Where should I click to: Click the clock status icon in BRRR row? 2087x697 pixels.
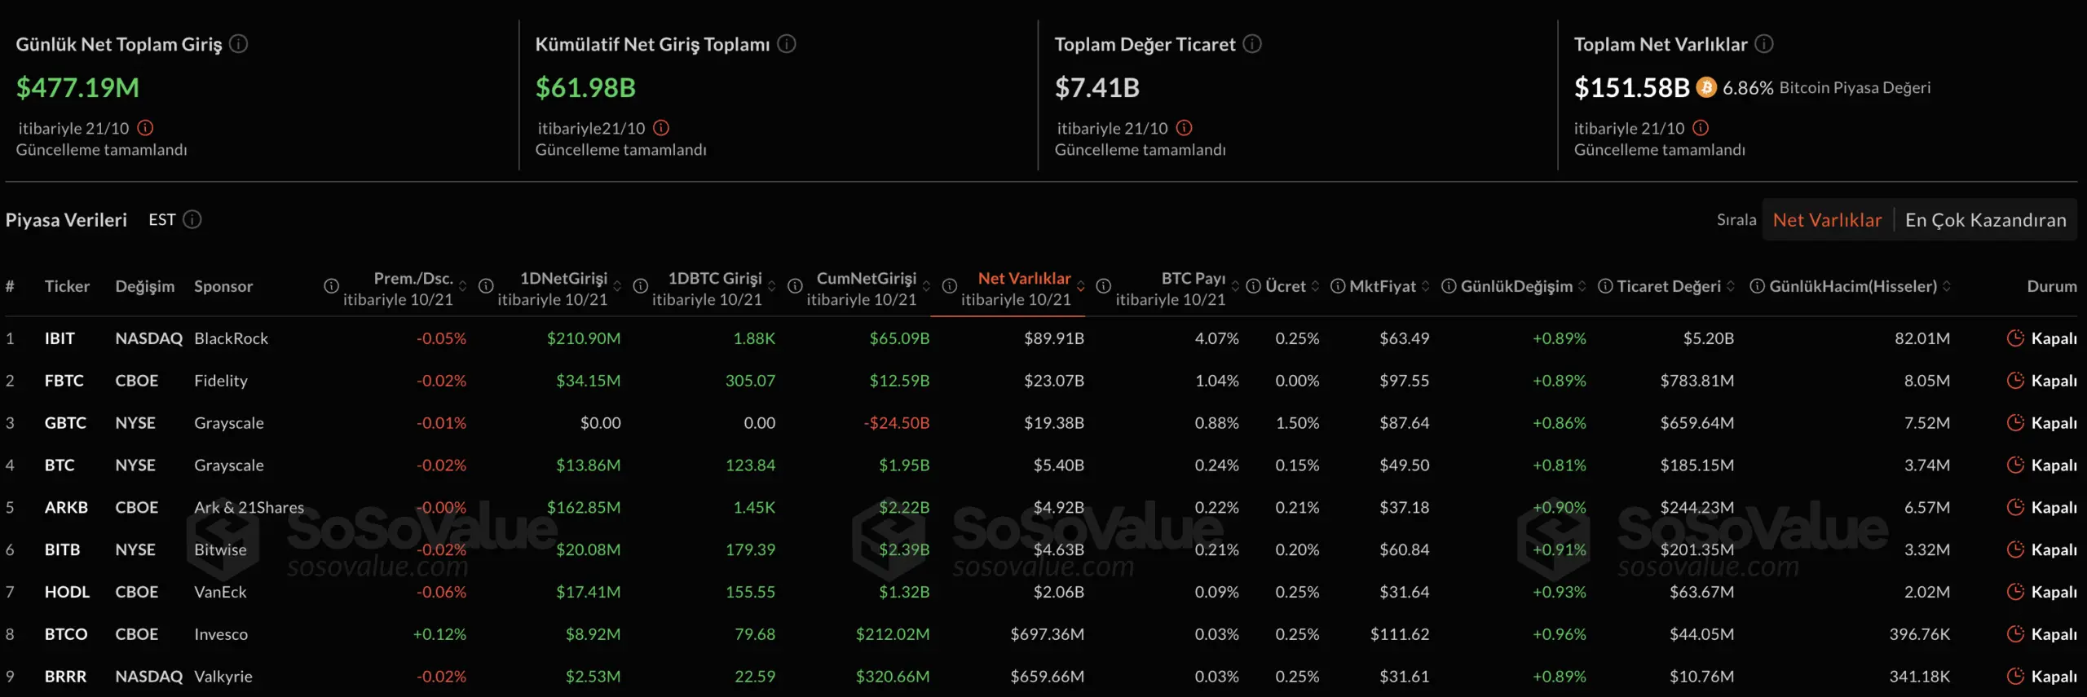point(2015,677)
